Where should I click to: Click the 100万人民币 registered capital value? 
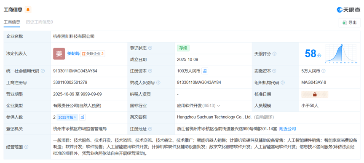(x=188, y=71)
